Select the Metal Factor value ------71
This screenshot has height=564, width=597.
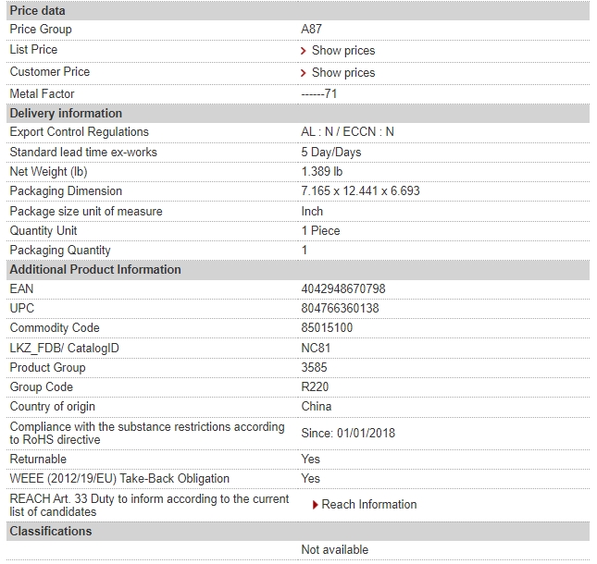(319, 93)
